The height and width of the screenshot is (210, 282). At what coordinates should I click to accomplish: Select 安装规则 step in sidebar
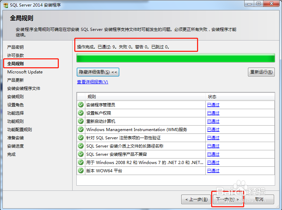(15, 97)
